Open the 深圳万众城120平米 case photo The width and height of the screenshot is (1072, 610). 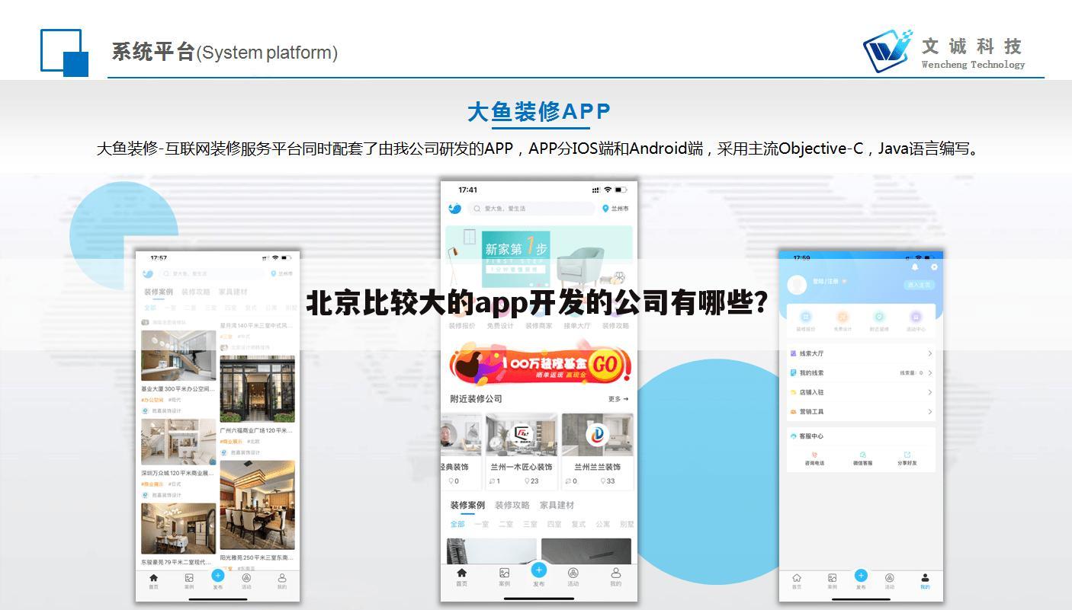click(178, 442)
